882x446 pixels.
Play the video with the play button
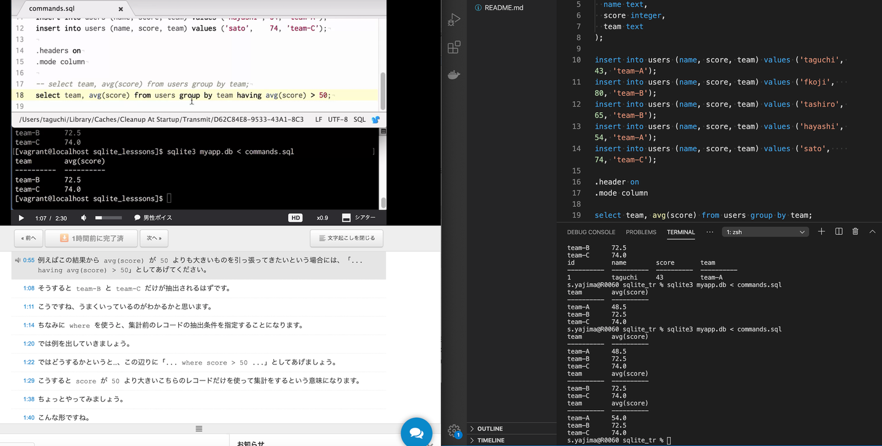(21, 218)
